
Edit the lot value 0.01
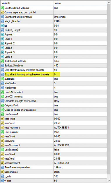(x=56, y=26)
